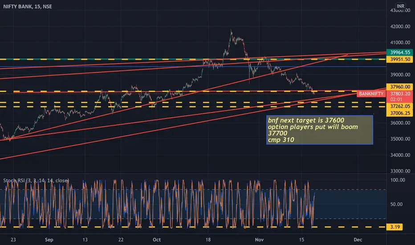The height and width of the screenshot is (245, 415).
Task: Click the 50.00 Stoch RSI scale value
Action: (396, 204)
